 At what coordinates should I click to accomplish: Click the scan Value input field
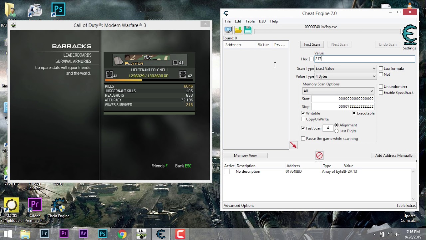(x=364, y=59)
